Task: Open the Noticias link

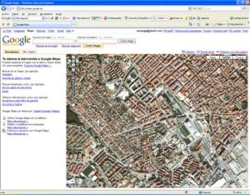Action: pyautogui.click(x=41, y=31)
